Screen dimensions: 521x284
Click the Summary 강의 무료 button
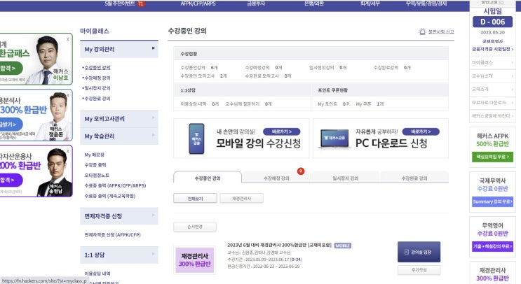point(492,201)
